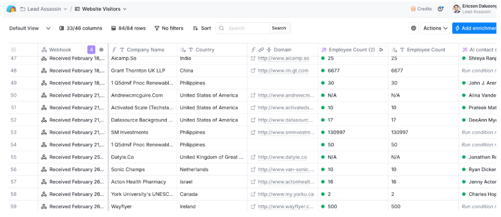The width and height of the screenshot is (501, 217).
Task: Click the 6677 value with green dot
Action: pos(353,71)
